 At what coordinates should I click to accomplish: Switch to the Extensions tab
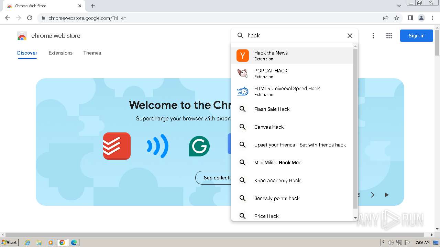tap(60, 53)
